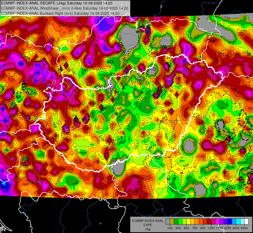253x233 pixels.
Task: Click the SBCAPE (J/kg) header line
Action: pyautogui.click(x=57, y=3)
